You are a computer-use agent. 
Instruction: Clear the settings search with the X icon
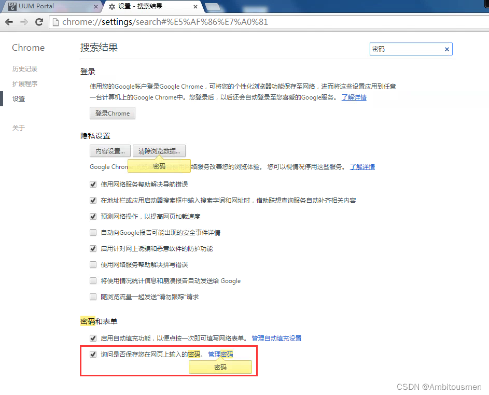(446, 49)
